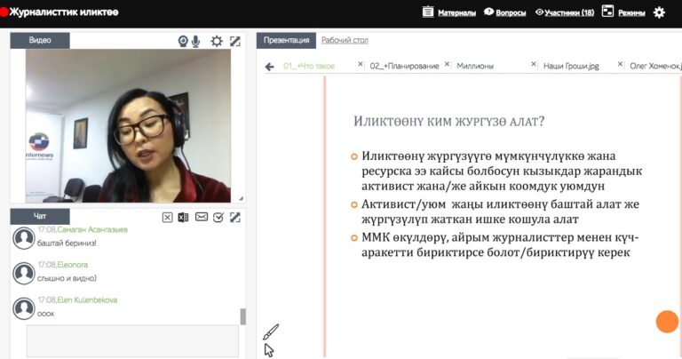Click the red recording indicator
This screenshot has height=359, width=682.
tap(4, 12)
